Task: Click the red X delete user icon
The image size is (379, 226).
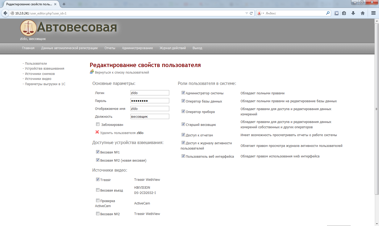Action: click(97, 132)
